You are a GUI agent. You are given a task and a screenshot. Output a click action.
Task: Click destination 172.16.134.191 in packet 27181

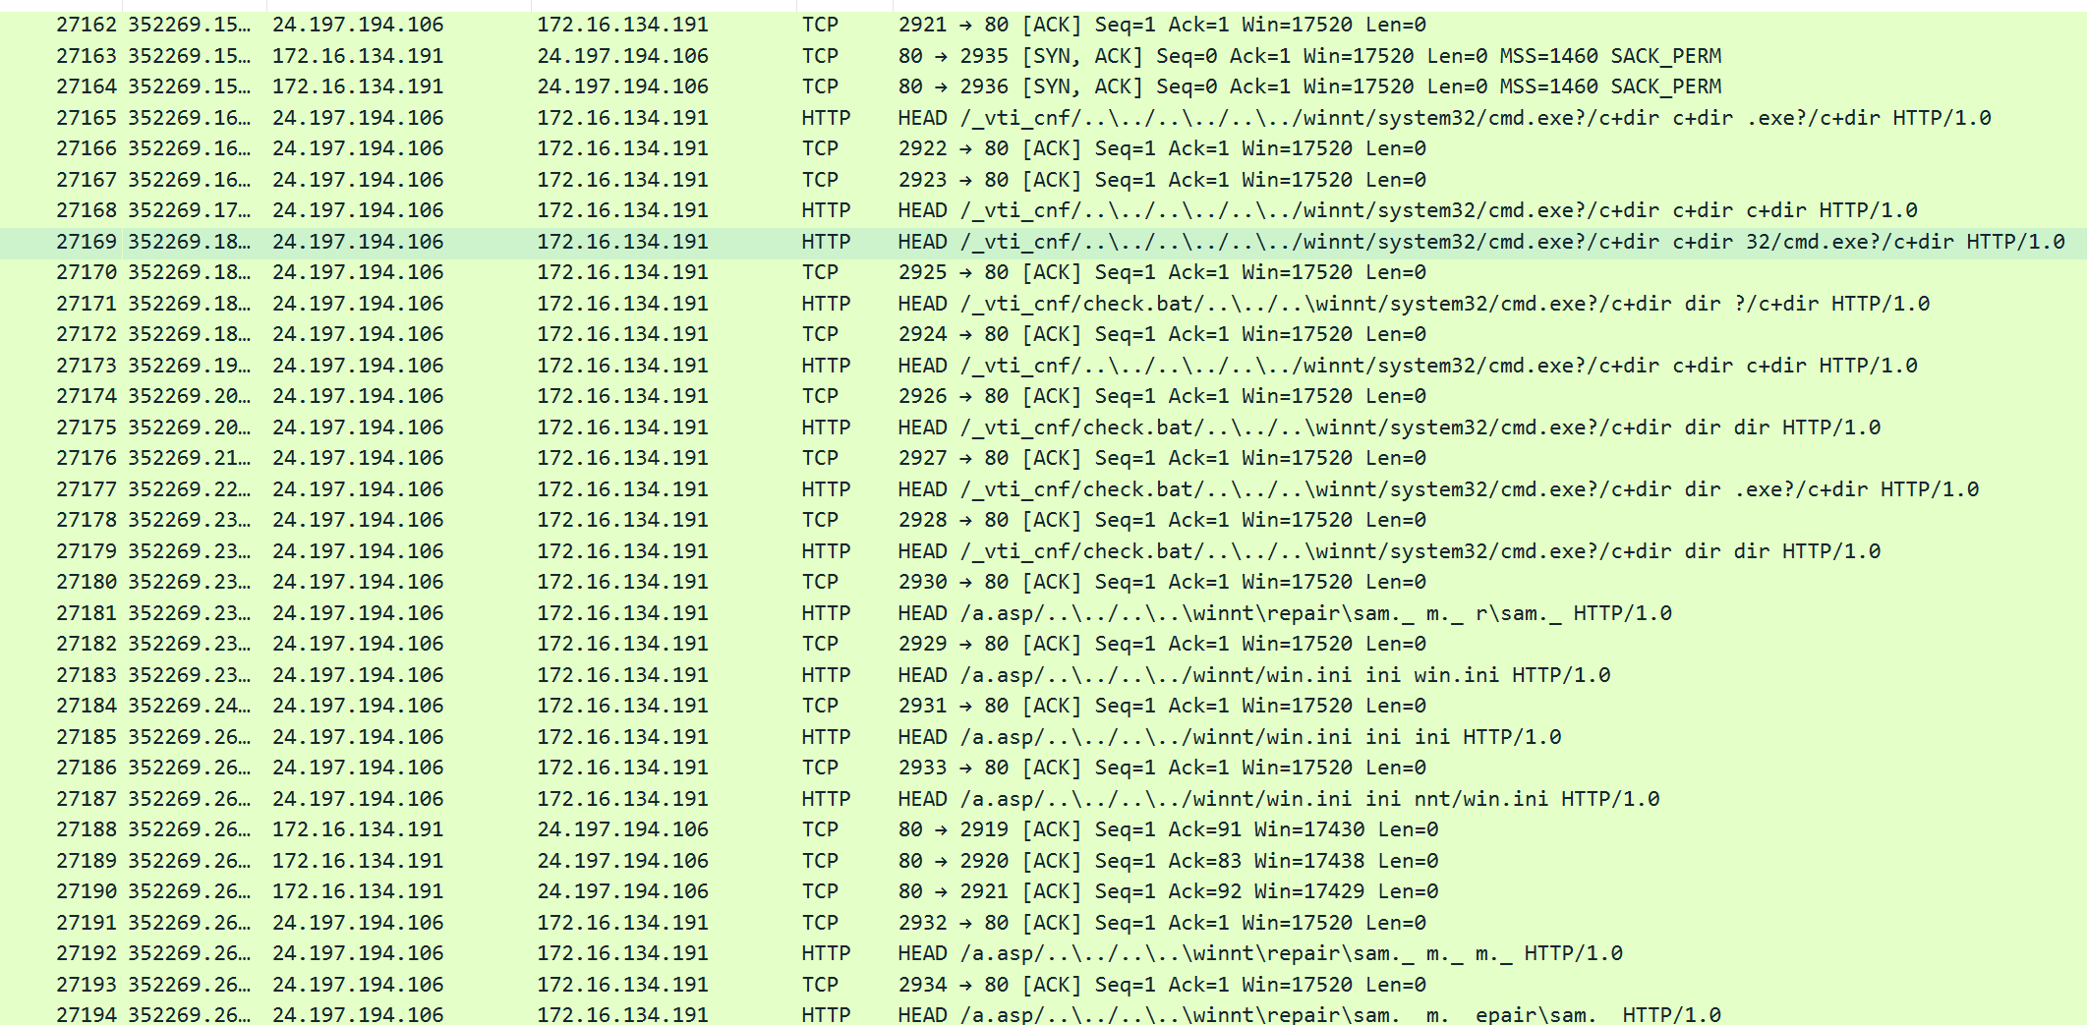tap(623, 613)
